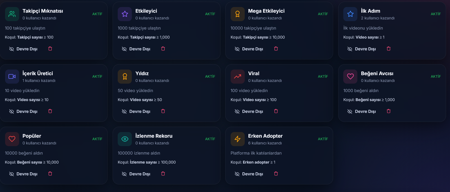Deactivate the Viral badge
Viewport: 450px width, 192px height.
249,111
